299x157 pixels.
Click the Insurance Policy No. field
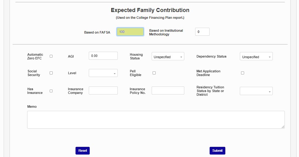click(168, 91)
